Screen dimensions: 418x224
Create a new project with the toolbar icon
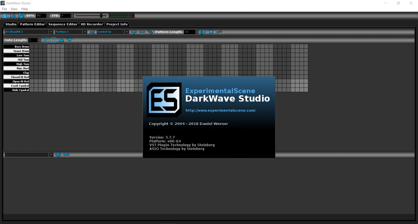point(5,16)
